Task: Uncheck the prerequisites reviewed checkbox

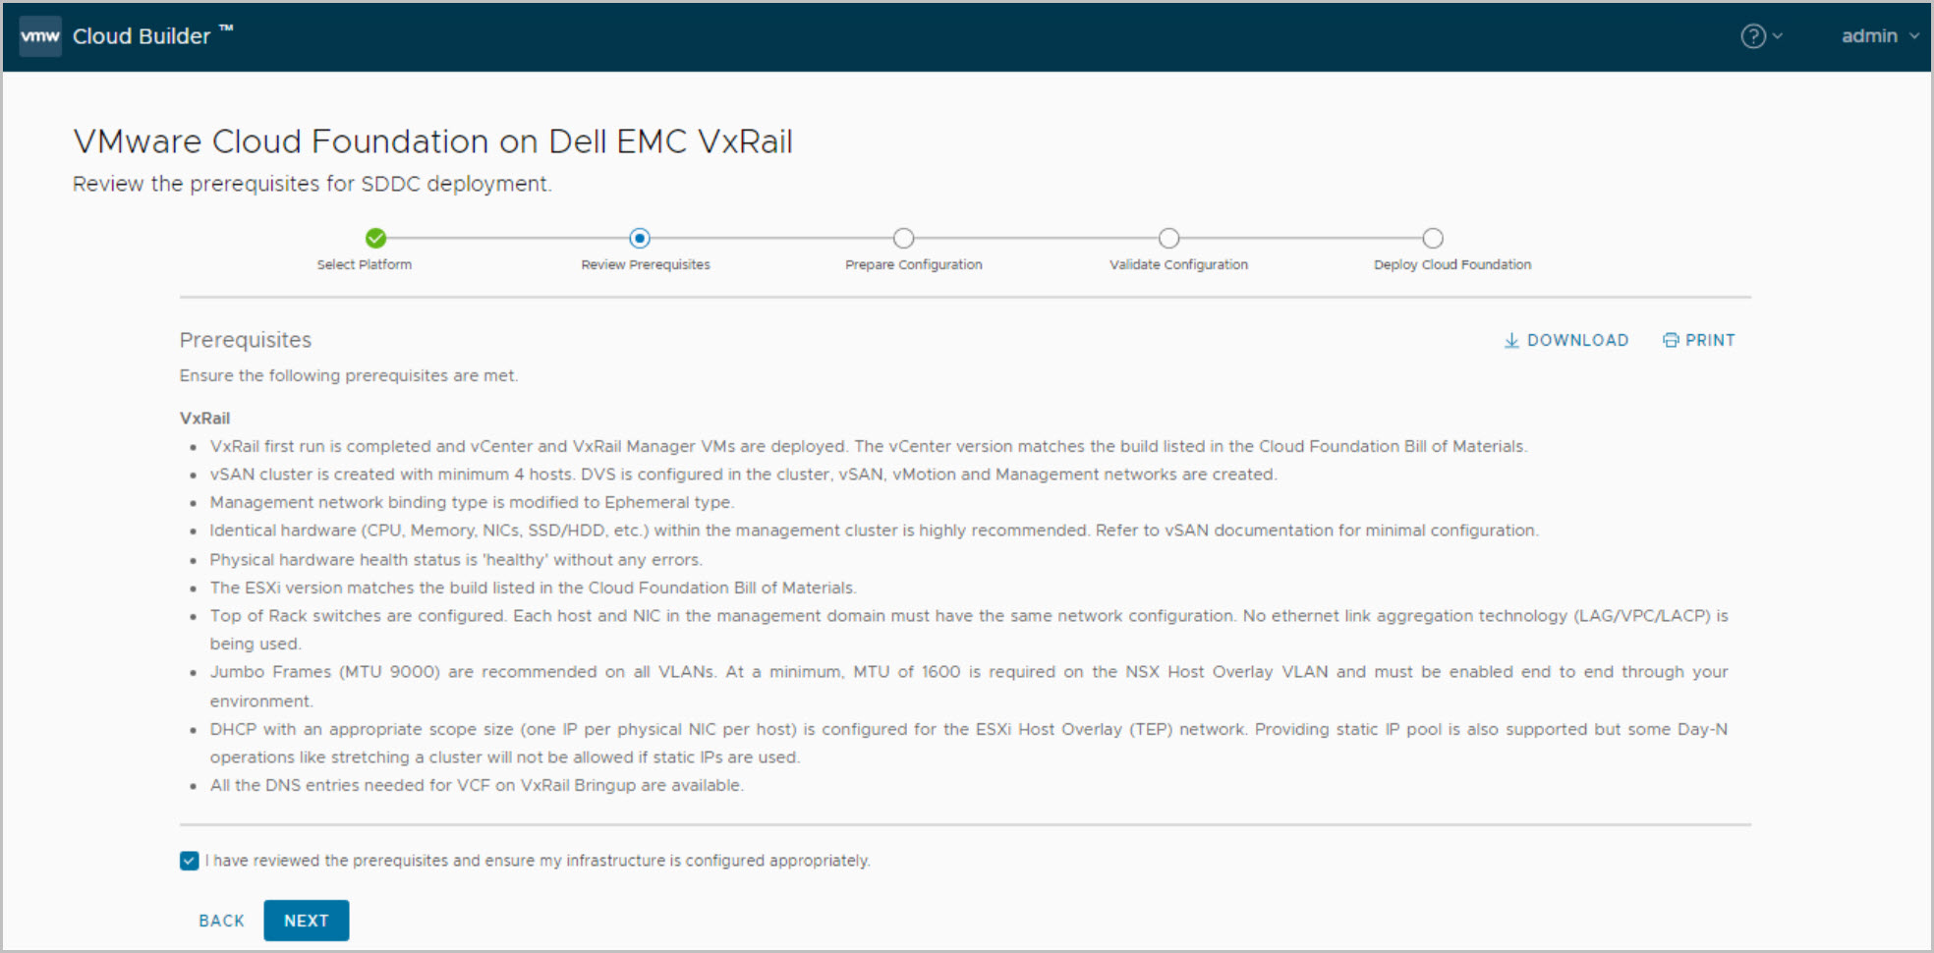Action: click(190, 861)
